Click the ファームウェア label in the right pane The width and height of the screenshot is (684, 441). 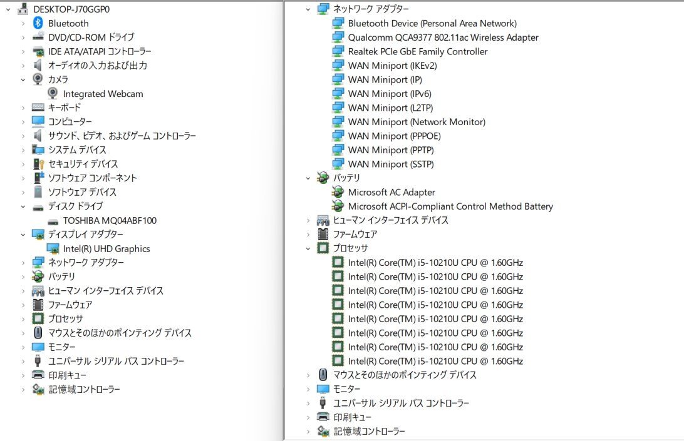355,234
